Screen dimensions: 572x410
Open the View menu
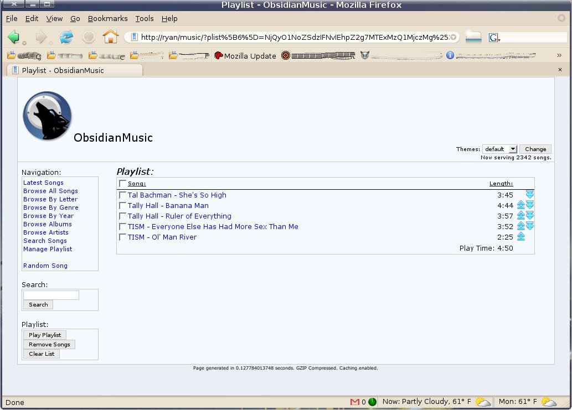point(54,19)
